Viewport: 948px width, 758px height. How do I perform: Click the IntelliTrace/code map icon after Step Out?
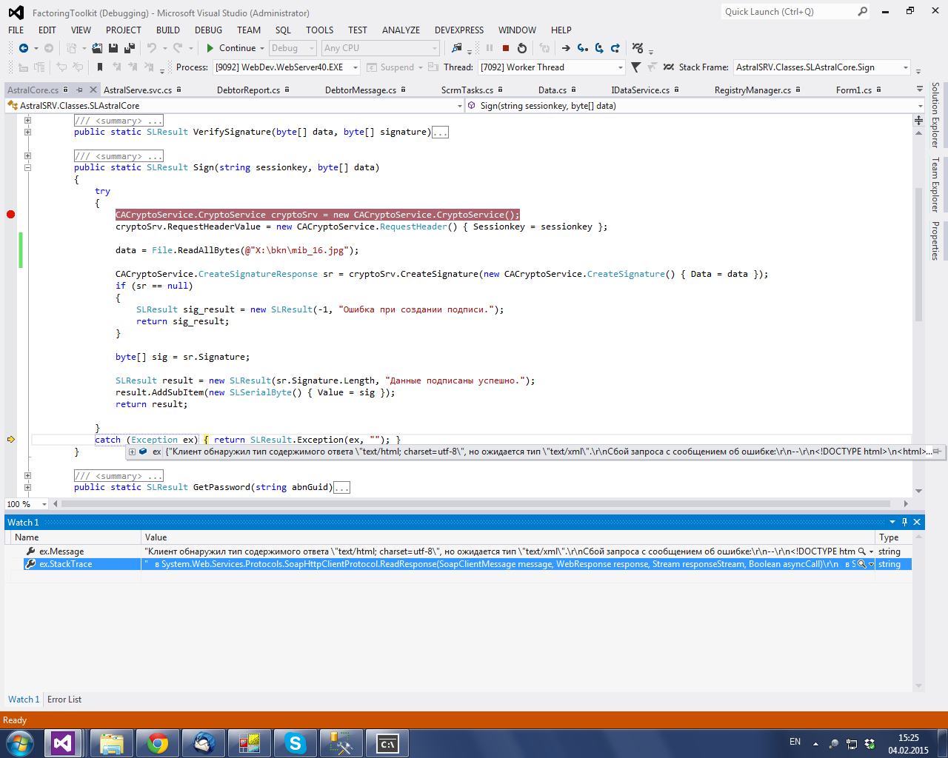[x=638, y=48]
